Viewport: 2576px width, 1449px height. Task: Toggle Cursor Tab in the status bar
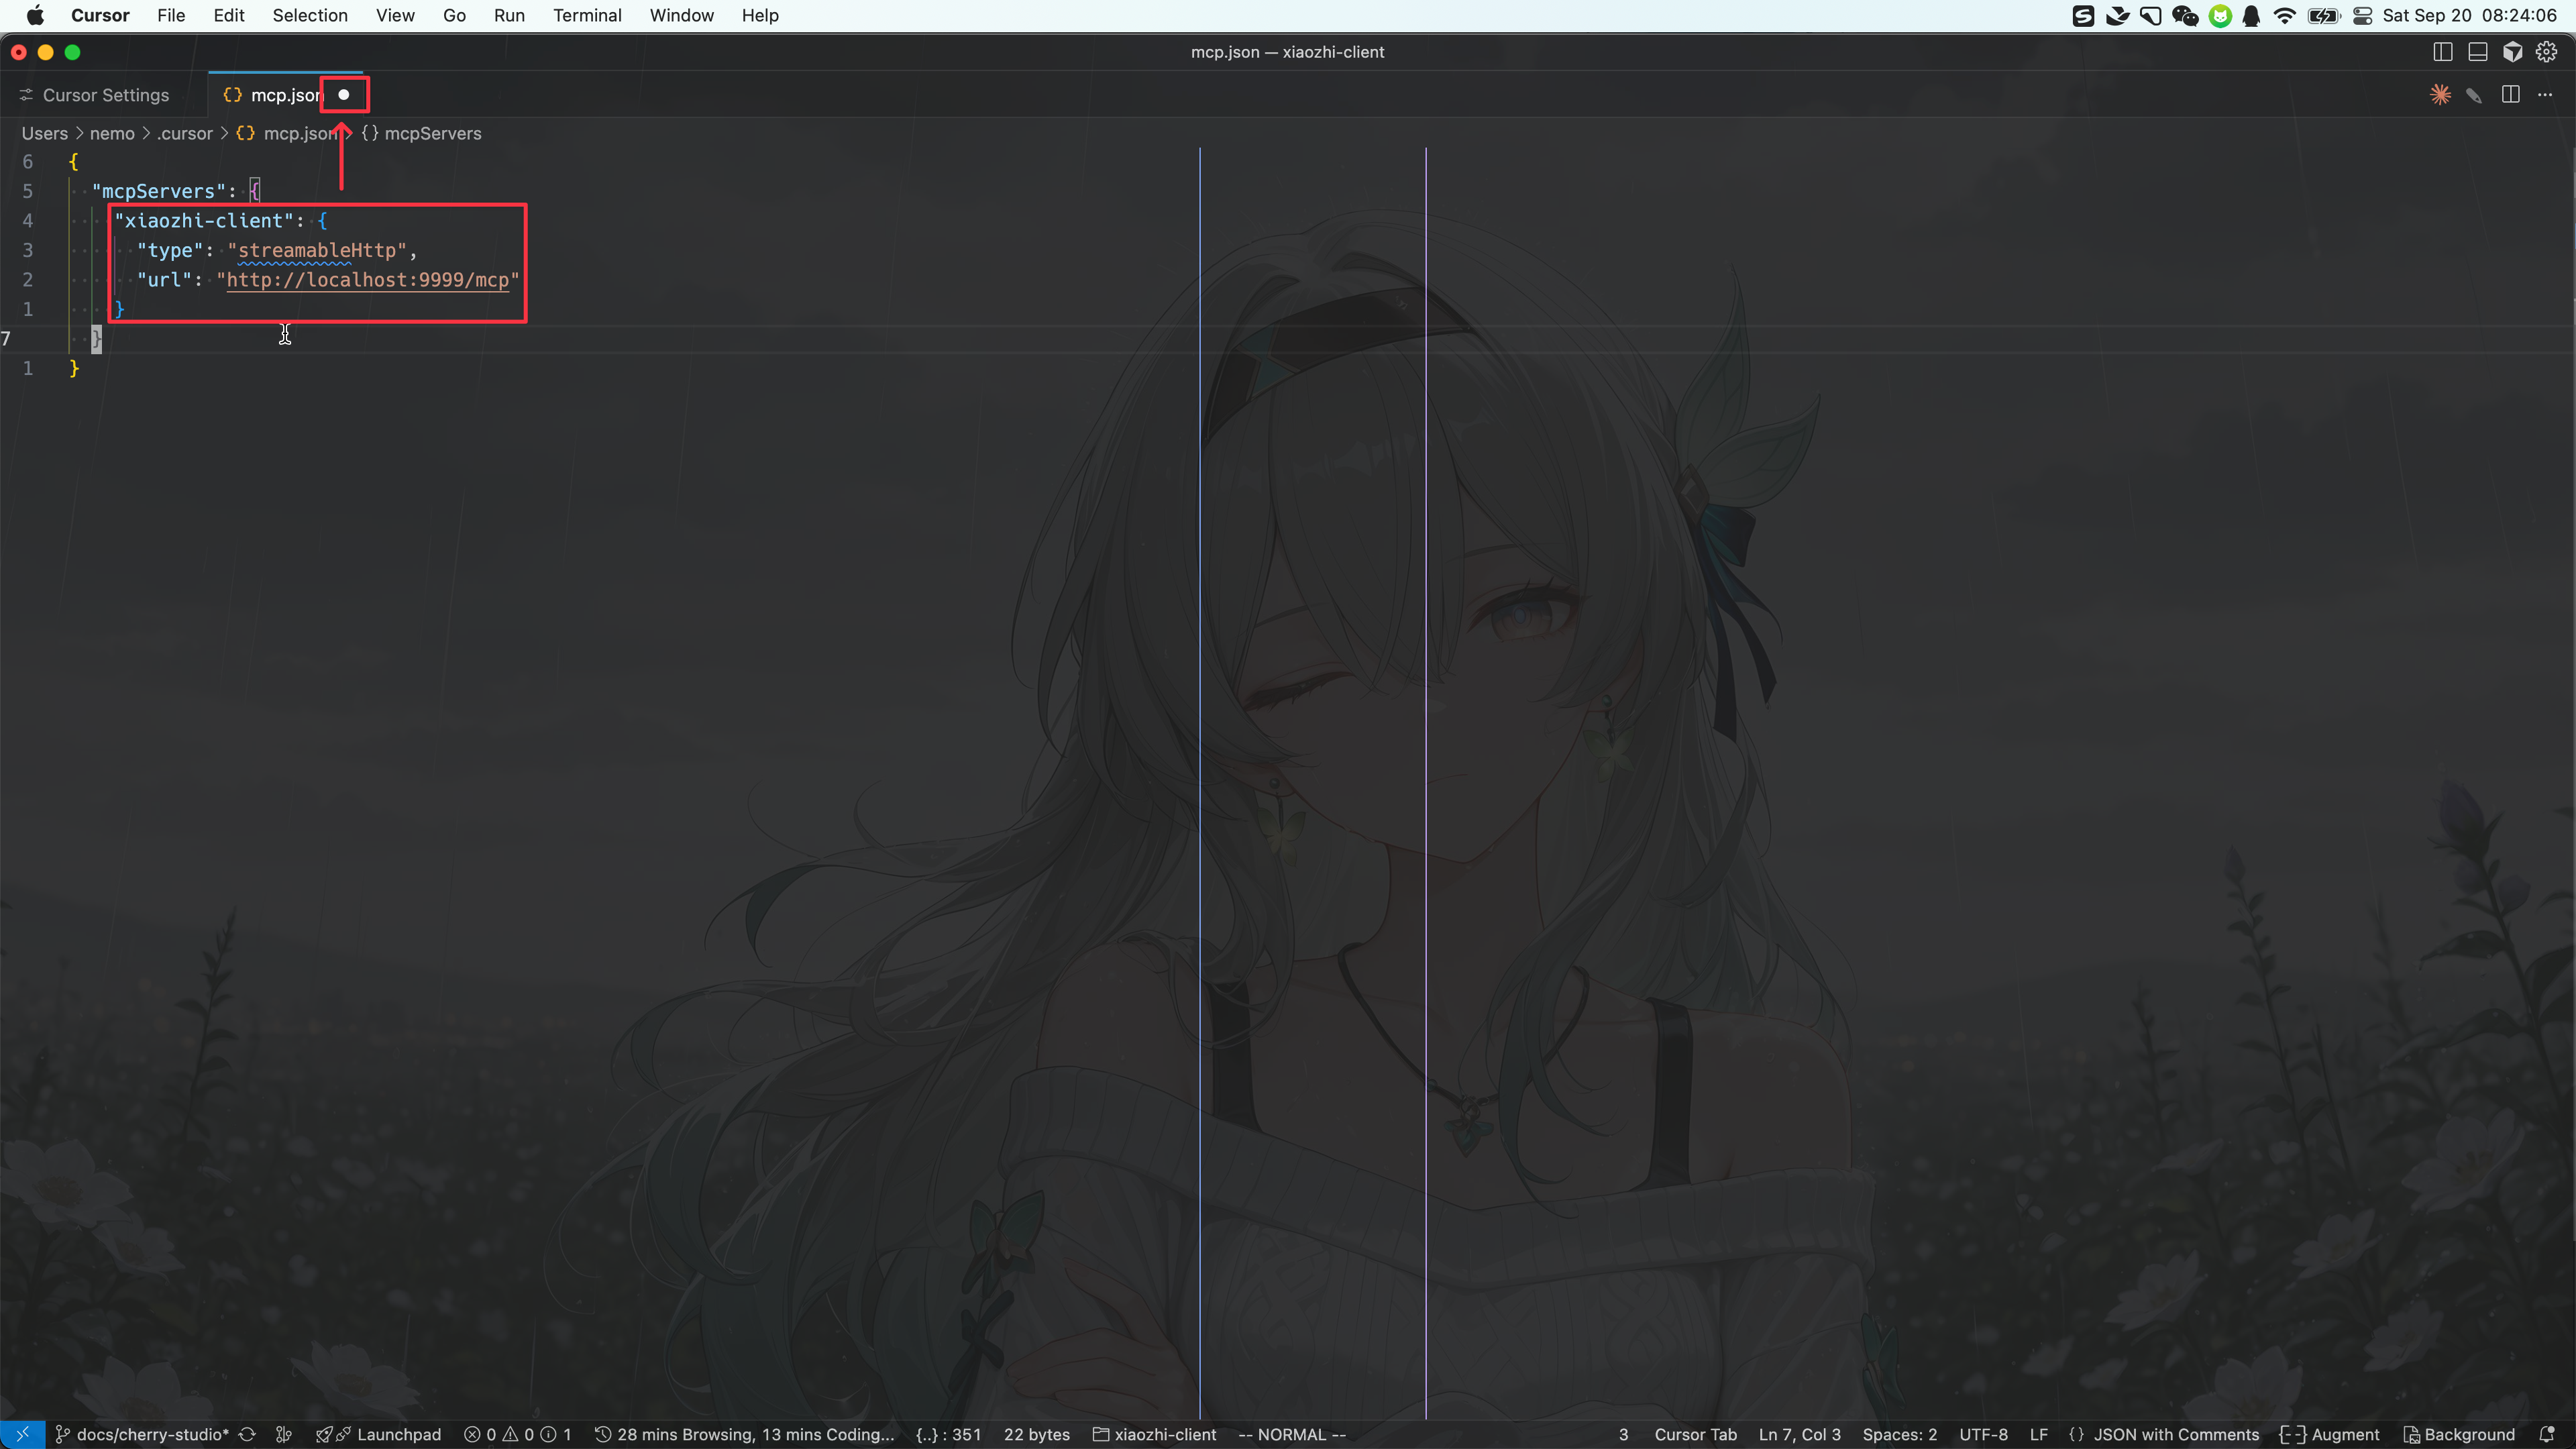click(x=1695, y=1434)
